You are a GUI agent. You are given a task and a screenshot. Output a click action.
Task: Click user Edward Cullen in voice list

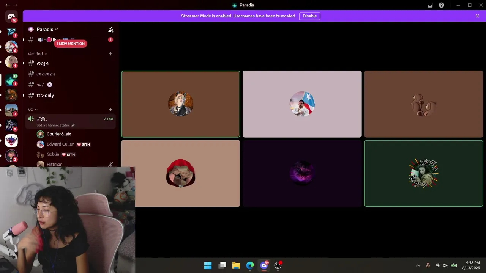click(60, 144)
